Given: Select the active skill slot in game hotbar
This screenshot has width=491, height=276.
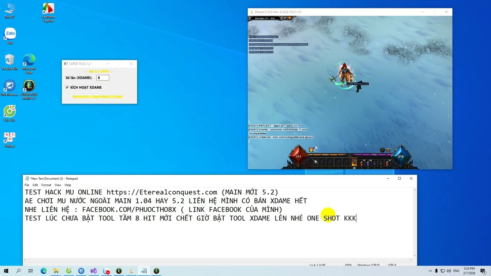Looking at the screenshot, I should [354, 162].
